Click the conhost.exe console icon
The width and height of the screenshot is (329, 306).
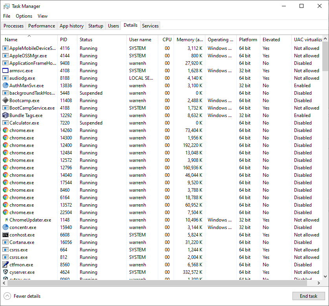coord(5,235)
